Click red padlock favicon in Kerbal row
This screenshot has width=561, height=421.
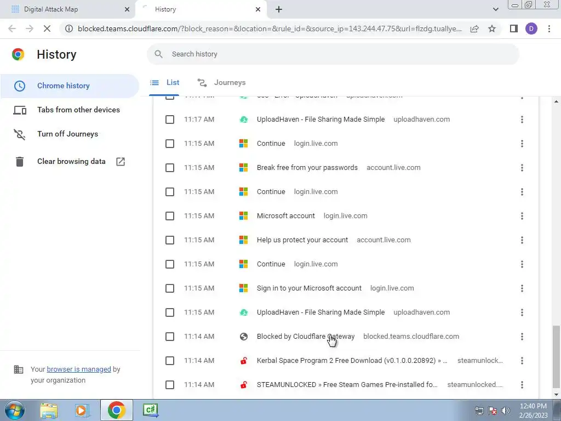click(x=244, y=361)
